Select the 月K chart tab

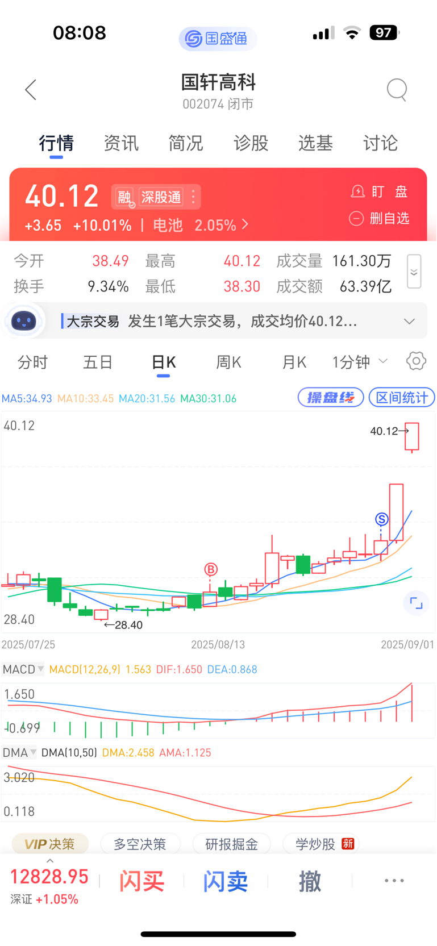click(294, 362)
